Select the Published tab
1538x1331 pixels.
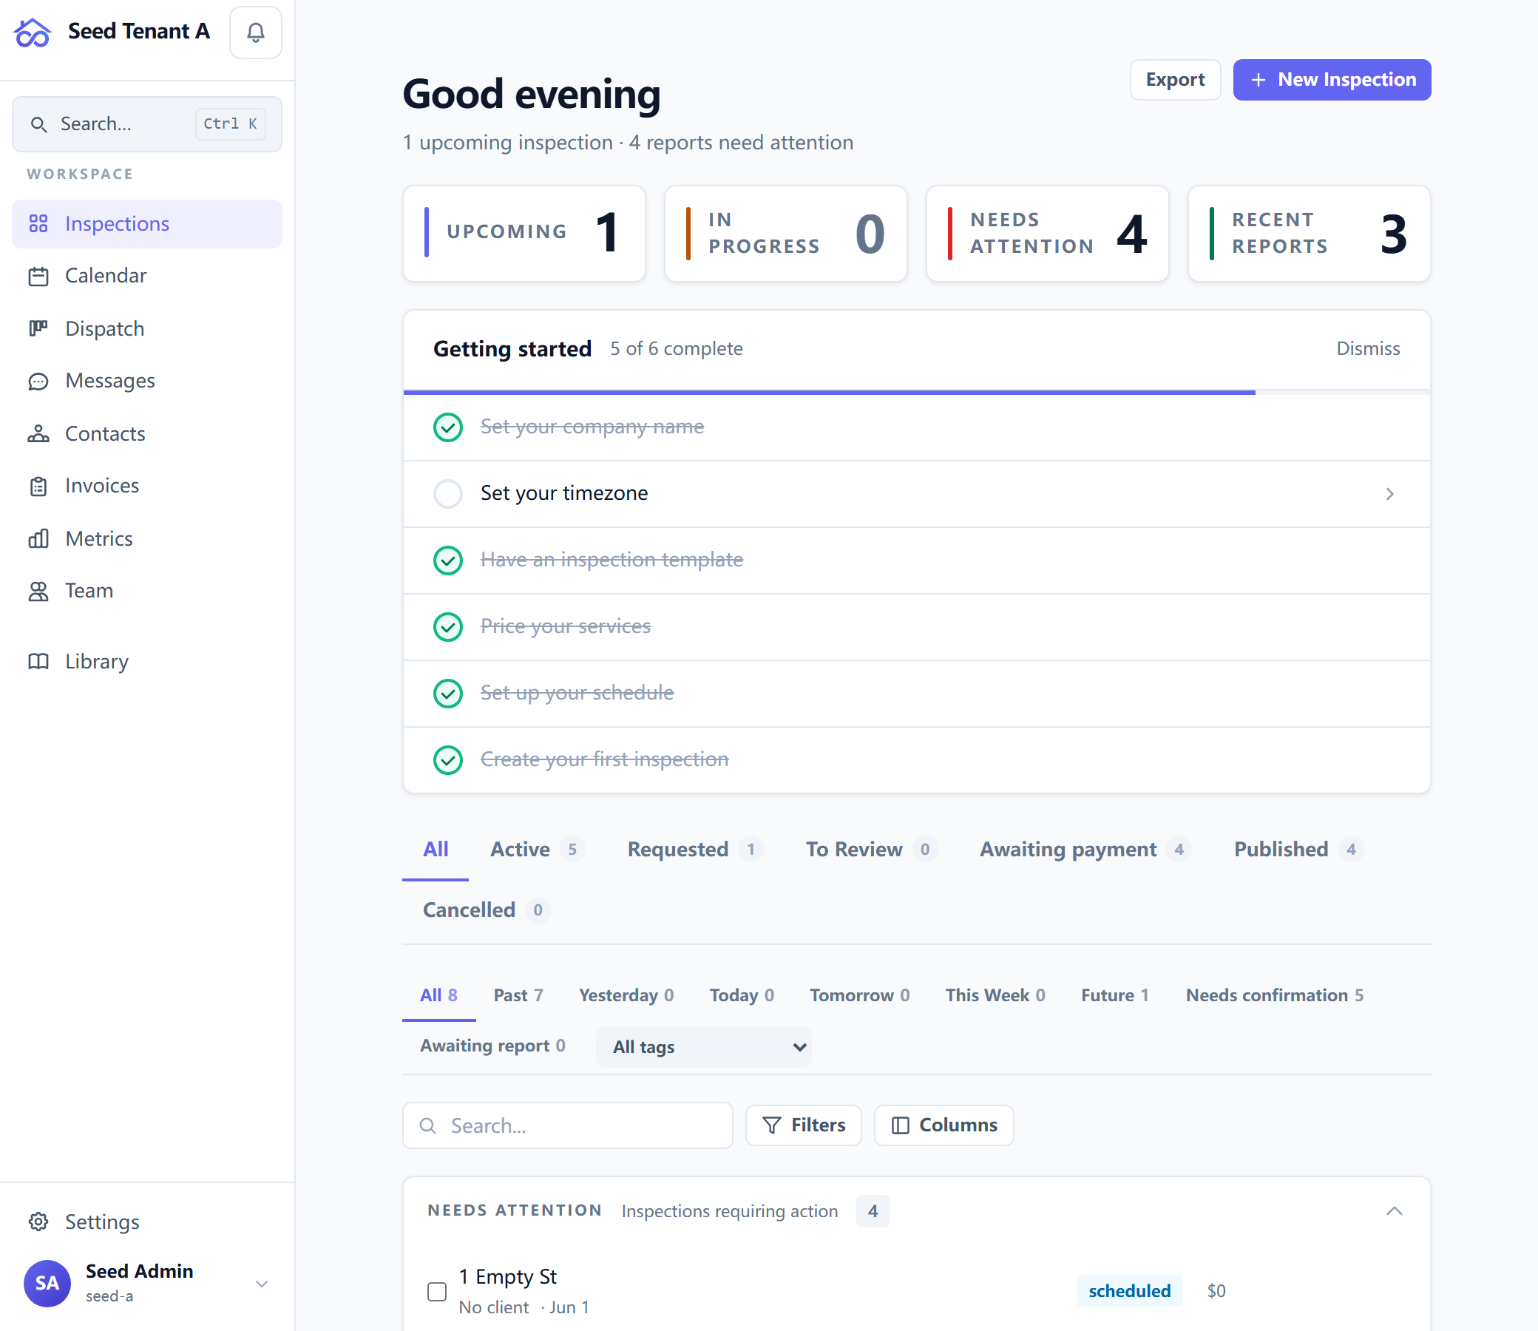1298,849
